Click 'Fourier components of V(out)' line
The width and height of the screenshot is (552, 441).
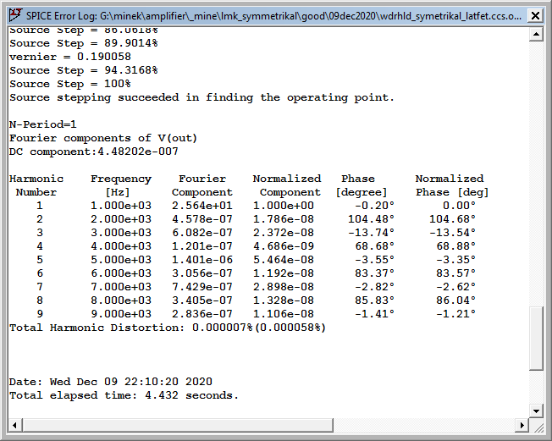103,138
